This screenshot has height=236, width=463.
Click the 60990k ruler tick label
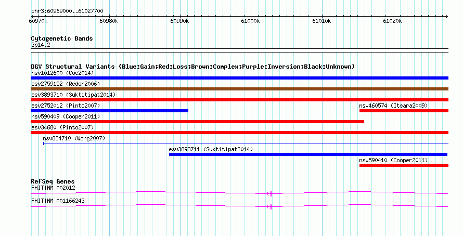(179, 21)
